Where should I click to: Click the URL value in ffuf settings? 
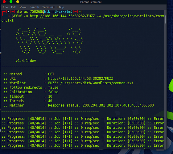(x=81, y=79)
